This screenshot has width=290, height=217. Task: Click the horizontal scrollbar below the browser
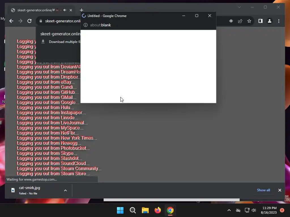coord(171,200)
